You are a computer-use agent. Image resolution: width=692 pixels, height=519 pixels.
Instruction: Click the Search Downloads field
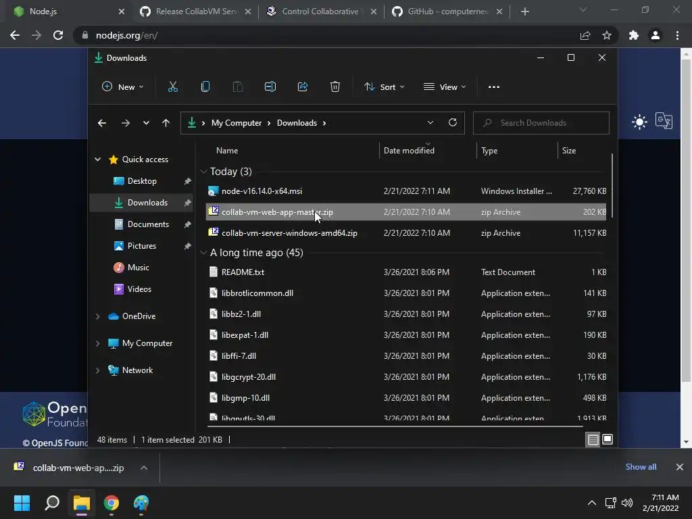(541, 123)
